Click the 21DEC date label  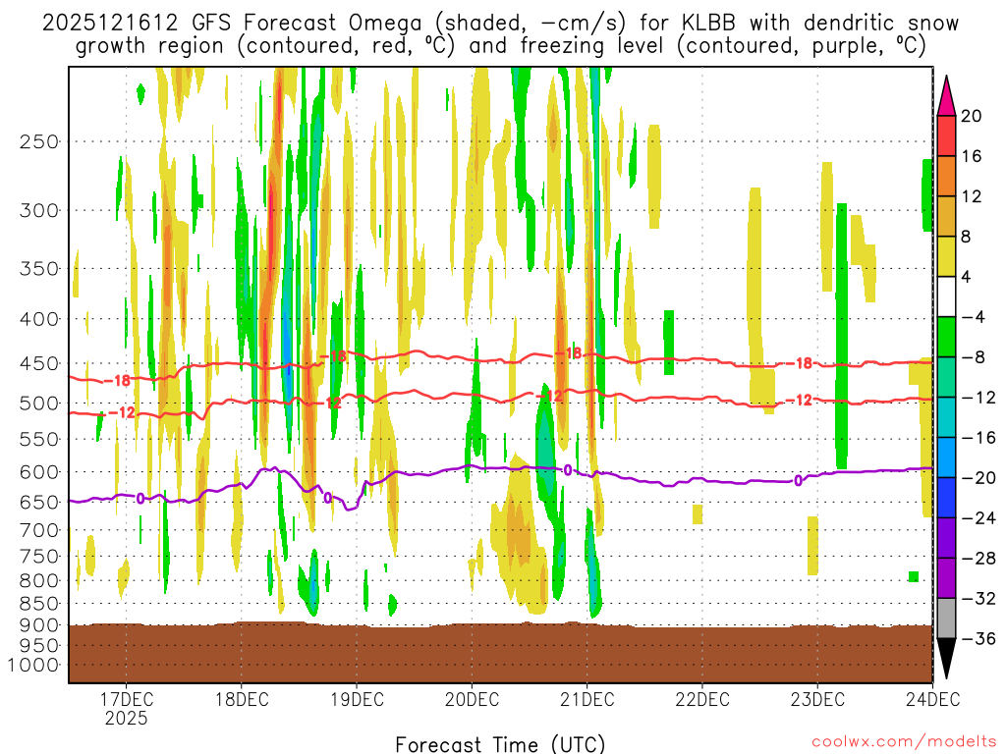pos(587,699)
